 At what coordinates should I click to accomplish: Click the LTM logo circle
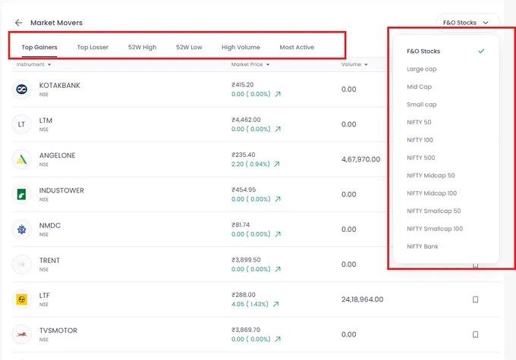pyautogui.click(x=22, y=124)
